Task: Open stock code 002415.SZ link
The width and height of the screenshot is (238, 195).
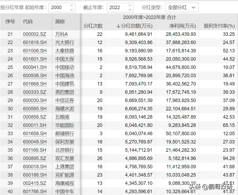Action: click(35, 183)
